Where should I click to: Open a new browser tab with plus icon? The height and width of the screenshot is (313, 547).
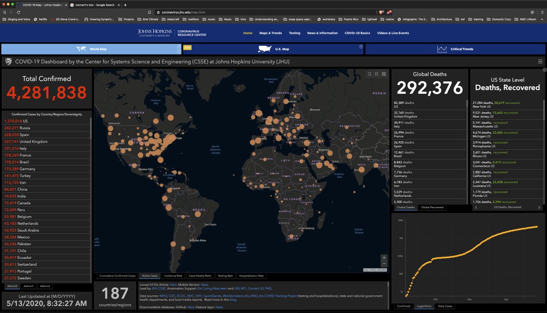[x=125, y=5]
